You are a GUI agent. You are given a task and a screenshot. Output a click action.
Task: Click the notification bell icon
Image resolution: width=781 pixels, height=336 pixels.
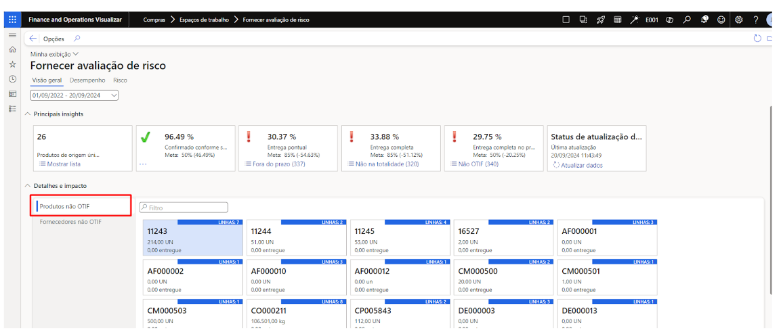point(704,20)
